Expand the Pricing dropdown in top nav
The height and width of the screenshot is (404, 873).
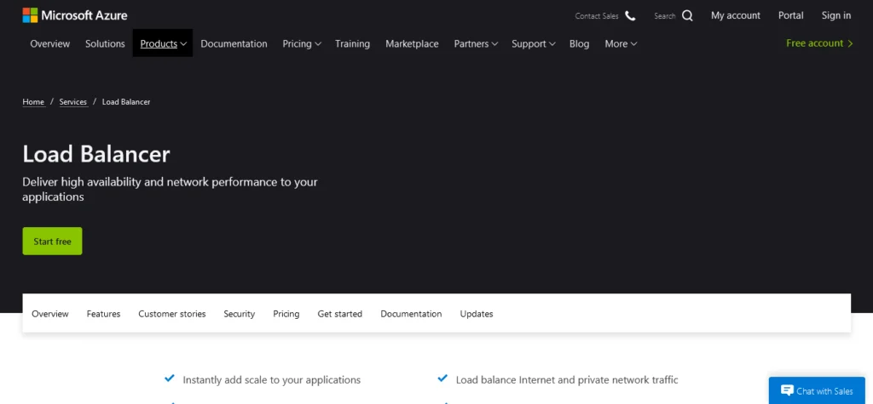(301, 44)
